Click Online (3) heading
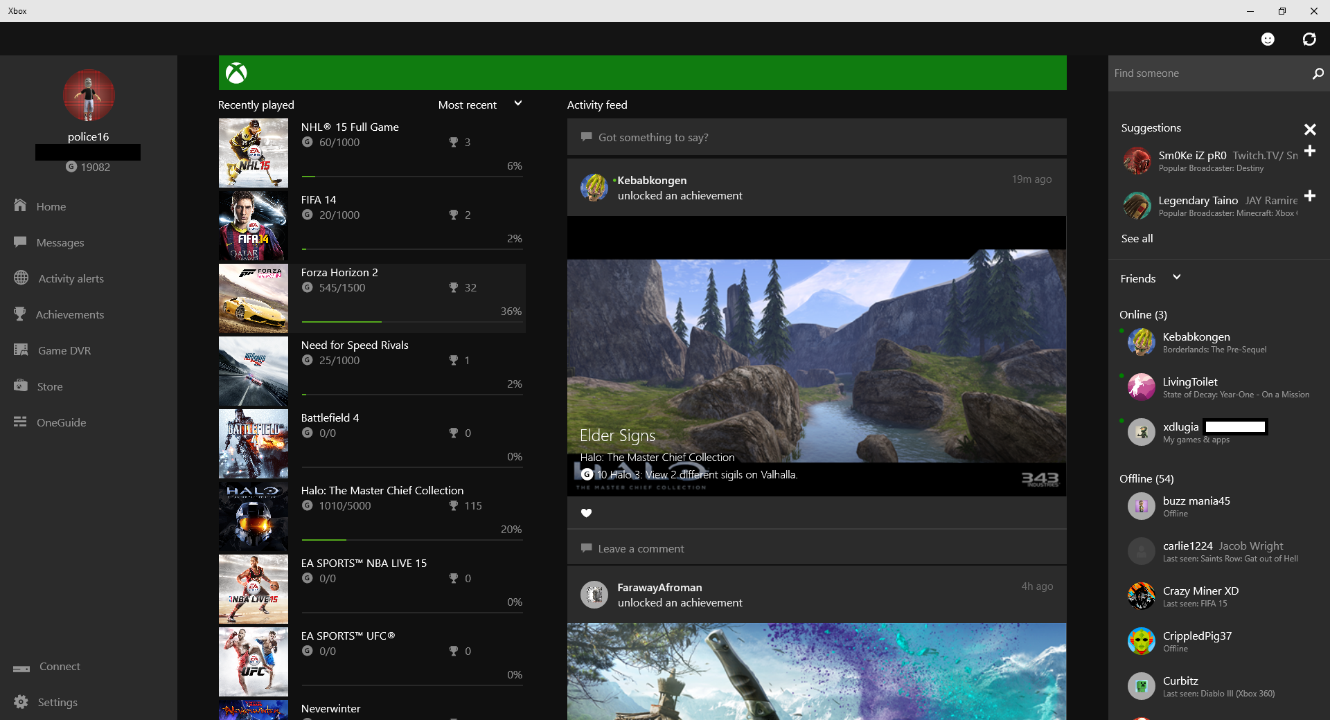The width and height of the screenshot is (1330, 720). [x=1143, y=314]
